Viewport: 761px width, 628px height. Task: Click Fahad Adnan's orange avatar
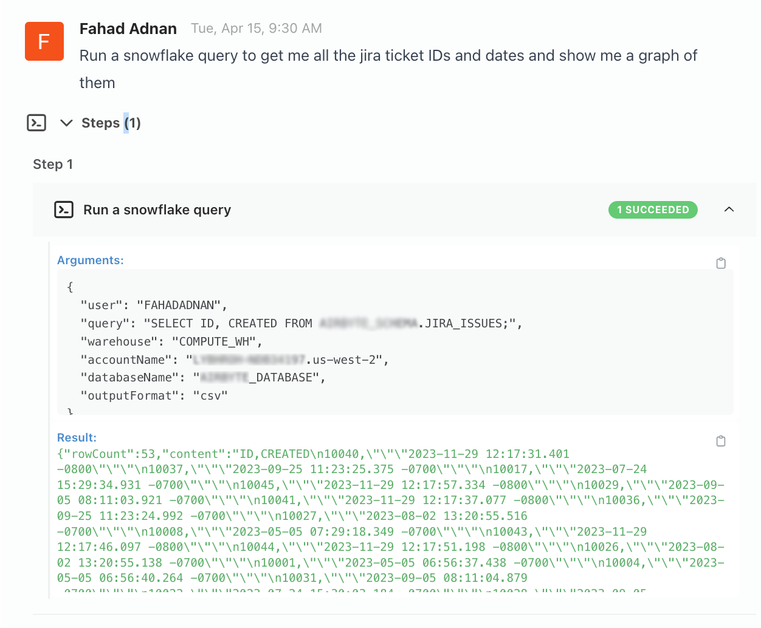(x=44, y=41)
